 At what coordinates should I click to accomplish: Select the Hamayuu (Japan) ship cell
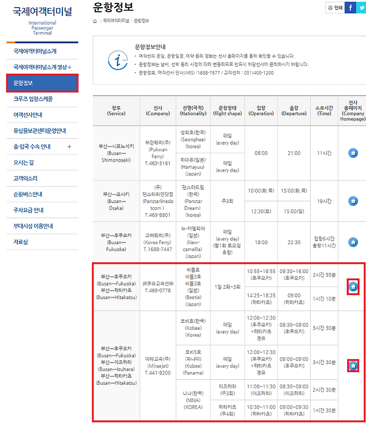pos(193,167)
